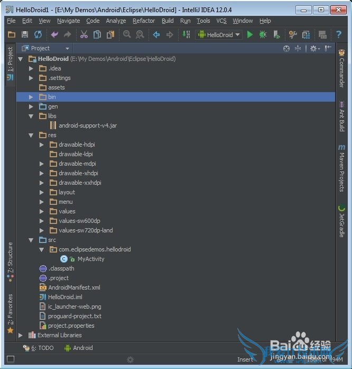
Task: Click the Copy toolbar icon
Action: pos(97,35)
